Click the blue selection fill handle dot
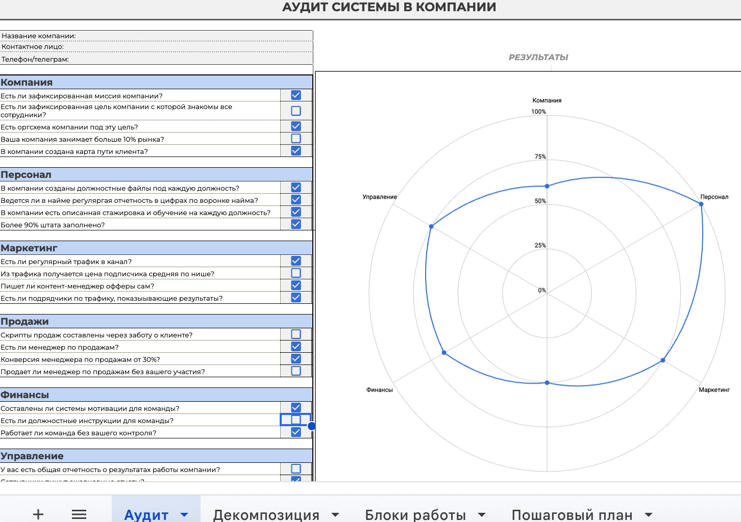Image resolution: width=741 pixels, height=522 pixels. pos(311,426)
